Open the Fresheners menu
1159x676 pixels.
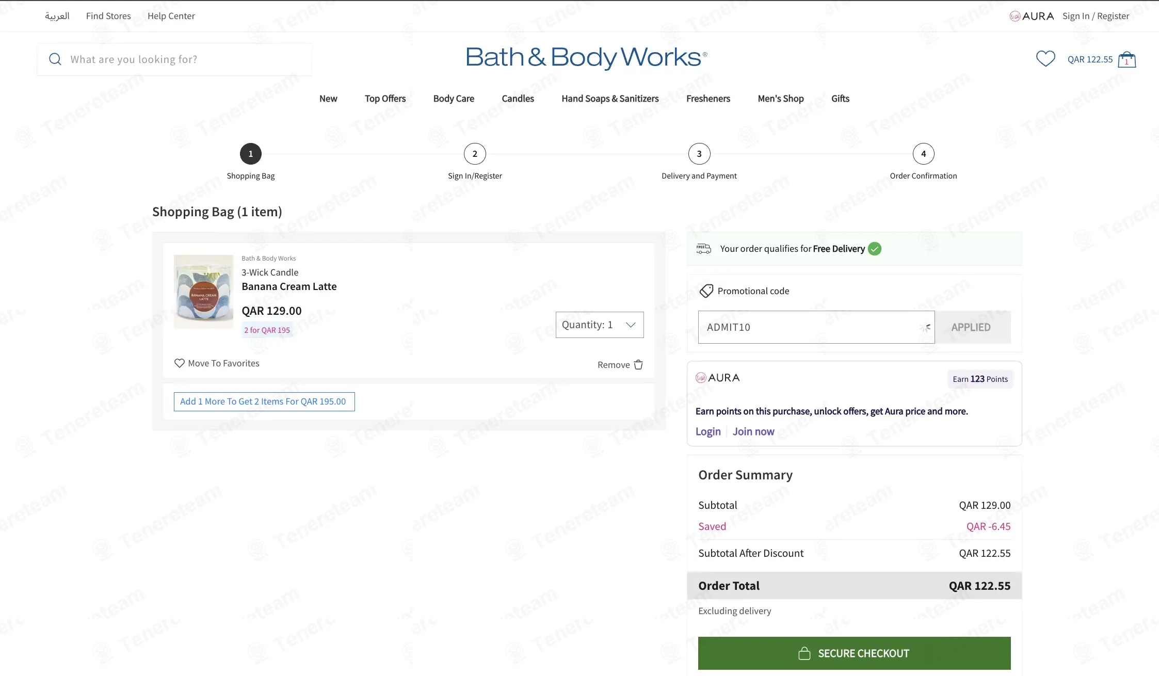point(708,99)
